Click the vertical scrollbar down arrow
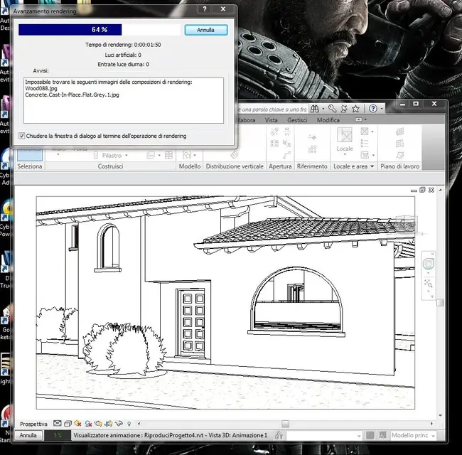 point(440,415)
